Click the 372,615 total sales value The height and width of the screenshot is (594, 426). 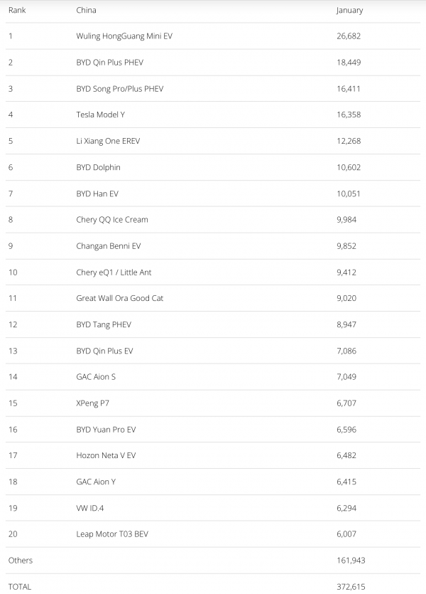click(351, 586)
